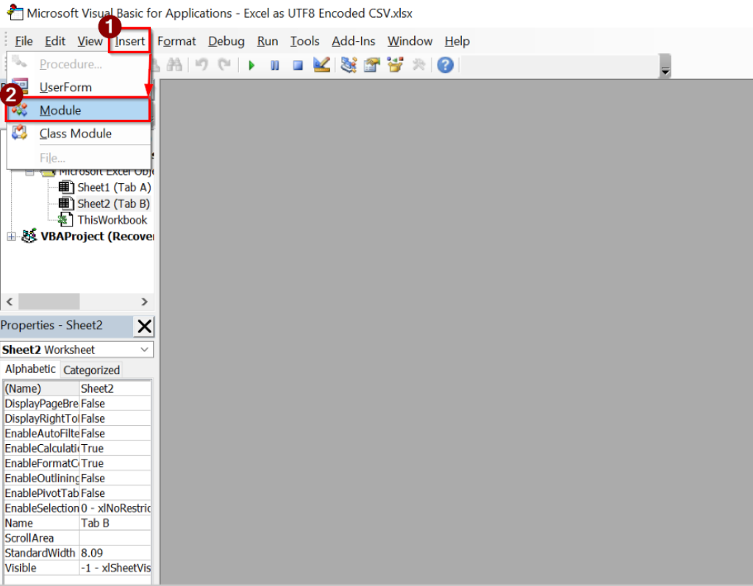This screenshot has width=753, height=586.
Task: Stop execution with the Reset icon
Action: point(298,65)
